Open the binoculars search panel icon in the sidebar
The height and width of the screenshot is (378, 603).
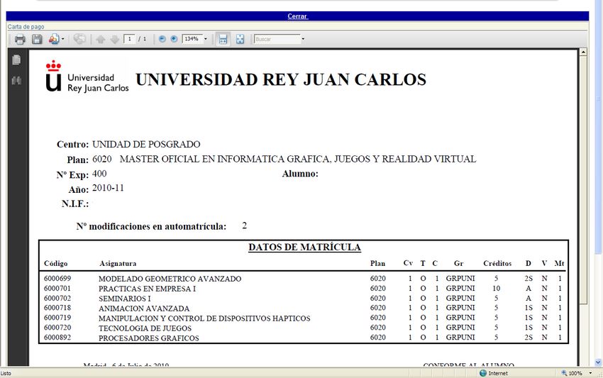pyautogui.click(x=16, y=80)
